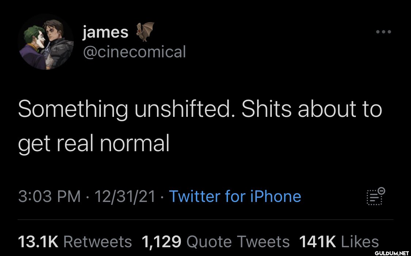The height and width of the screenshot is (256, 411).
Task: Open the conversation info icon near timestamp
Action: point(376,196)
